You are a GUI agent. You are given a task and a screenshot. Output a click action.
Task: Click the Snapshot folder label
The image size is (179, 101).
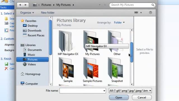[117, 81]
